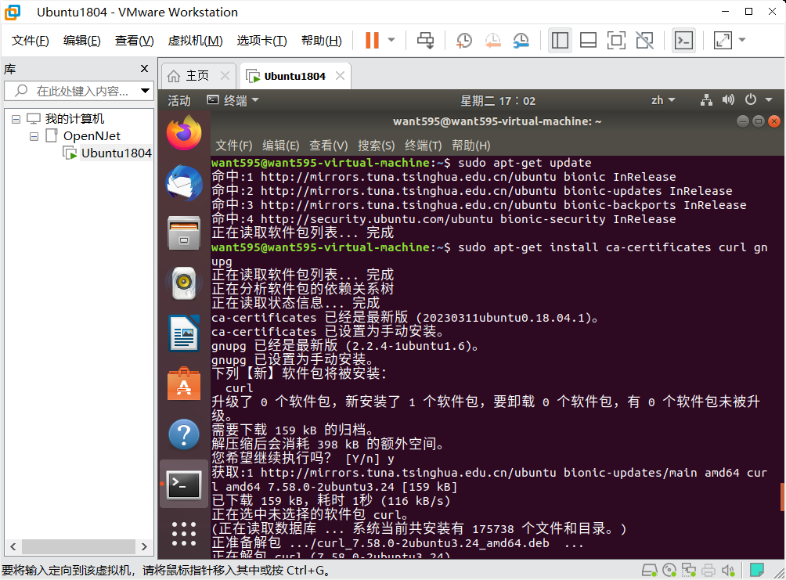This screenshot has height=580, width=786.
Task: Show applications grid in the dock
Action: pyautogui.click(x=184, y=534)
